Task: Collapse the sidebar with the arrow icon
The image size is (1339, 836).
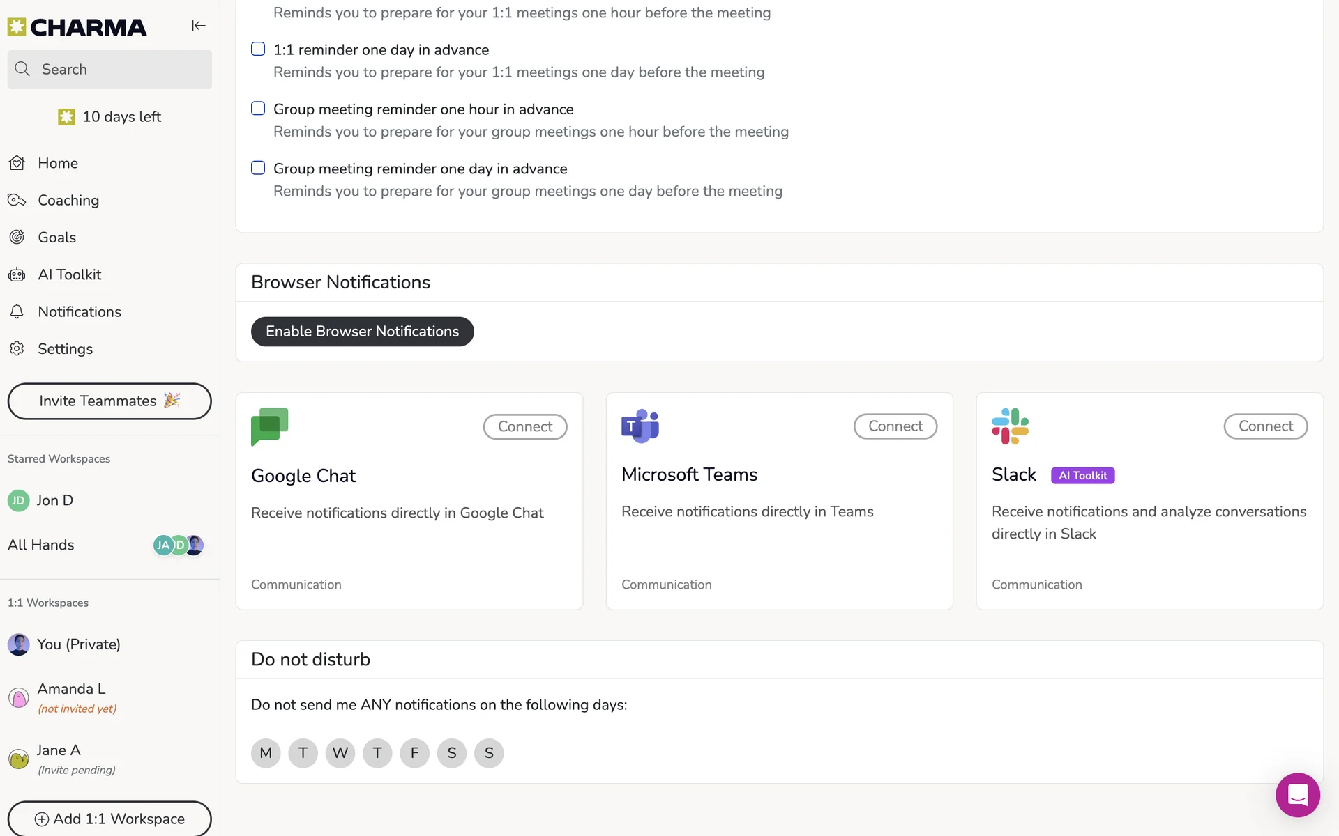Action: coord(199,26)
